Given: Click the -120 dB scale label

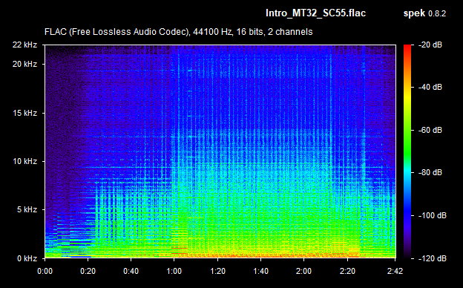Looking at the screenshot, I should pyautogui.click(x=433, y=258).
